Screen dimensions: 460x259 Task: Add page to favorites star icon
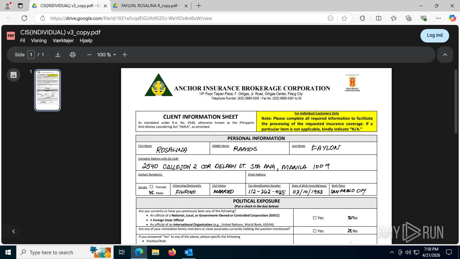[344, 18]
